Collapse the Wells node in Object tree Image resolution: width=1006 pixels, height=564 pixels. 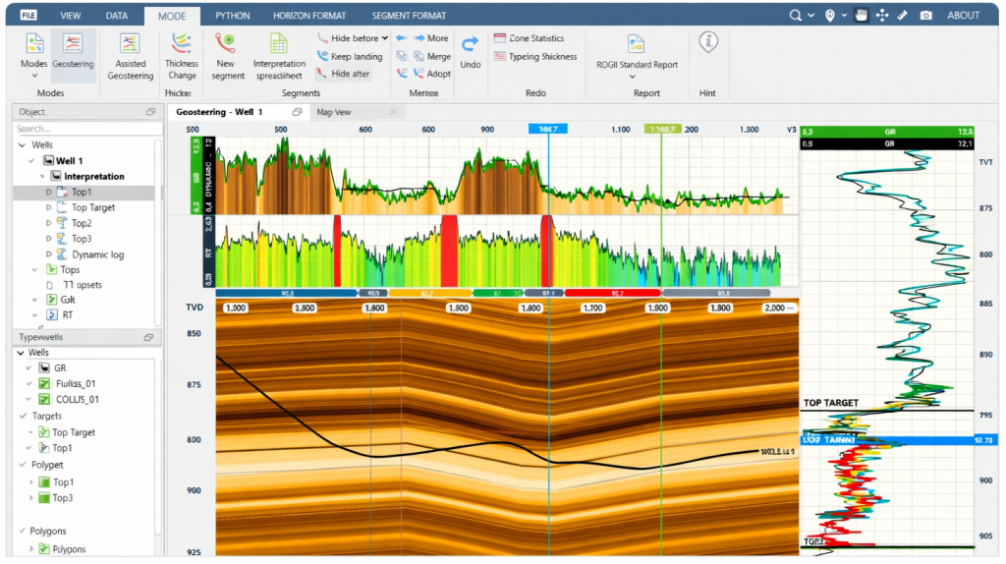point(23,145)
